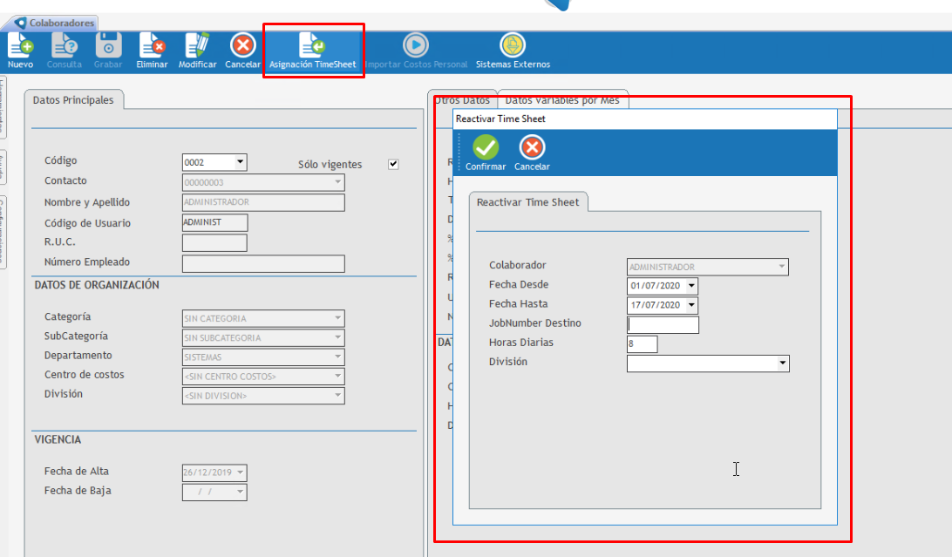
Task: Open the SubCategoría dropdown
Action: click(338, 337)
